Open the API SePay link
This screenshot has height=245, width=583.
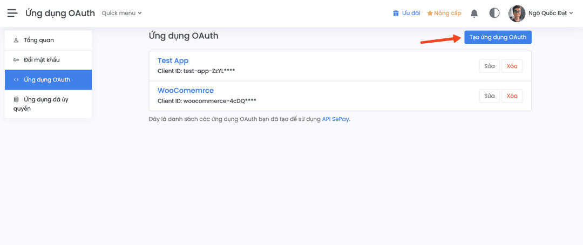(x=336, y=120)
